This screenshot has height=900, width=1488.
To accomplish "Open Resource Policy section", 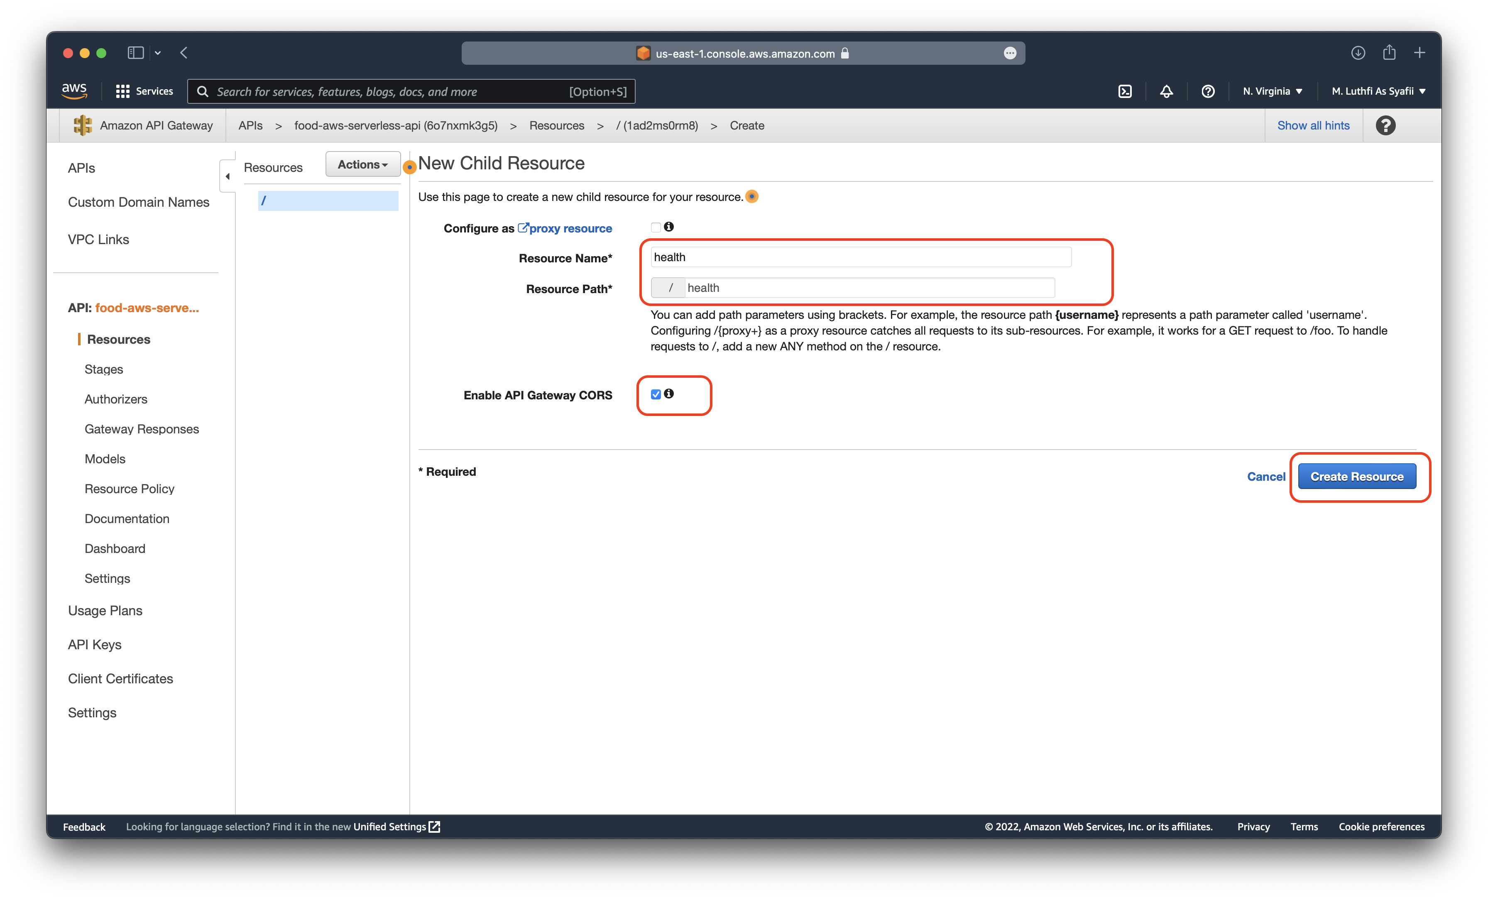I will (x=129, y=489).
